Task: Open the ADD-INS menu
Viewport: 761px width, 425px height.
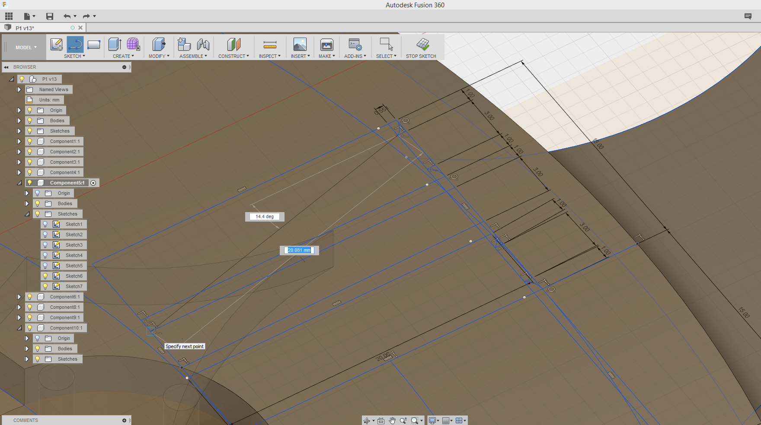Action: [355, 56]
